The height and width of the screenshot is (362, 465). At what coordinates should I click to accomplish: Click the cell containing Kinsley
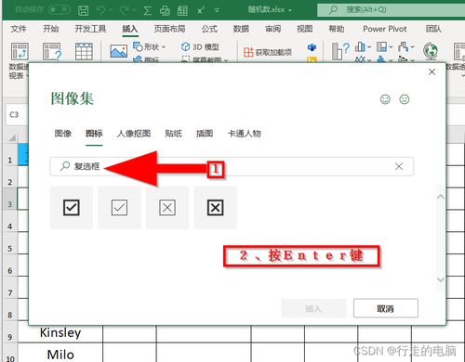[x=60, y=332]
